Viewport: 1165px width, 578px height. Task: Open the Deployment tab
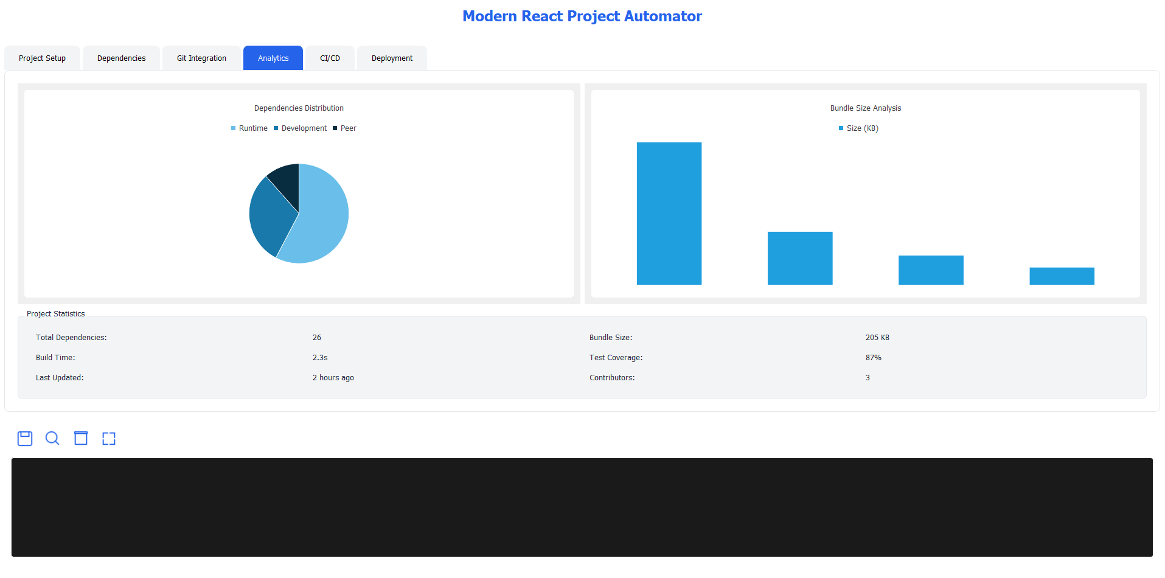[392, 58]
